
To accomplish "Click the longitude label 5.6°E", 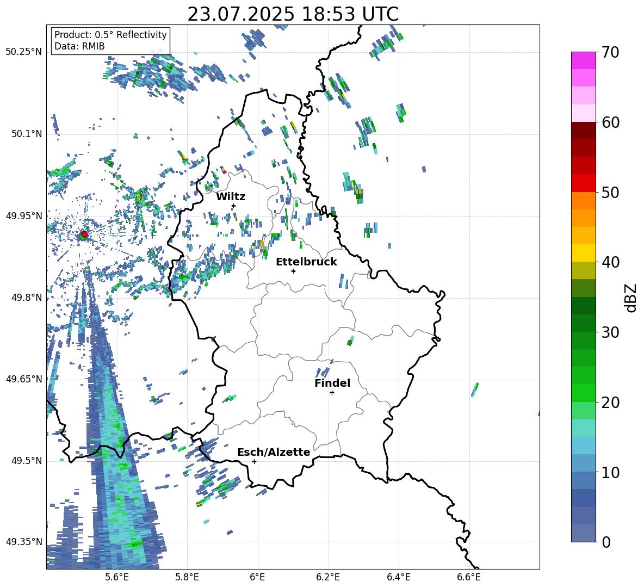I will click(x=117, y=577).
